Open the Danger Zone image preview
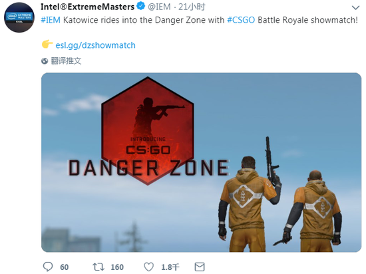Screen dimensions: 366x274 201,162
